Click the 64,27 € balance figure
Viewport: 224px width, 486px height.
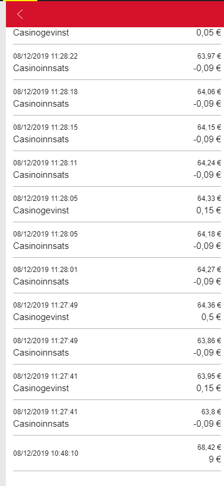point(209,270)
